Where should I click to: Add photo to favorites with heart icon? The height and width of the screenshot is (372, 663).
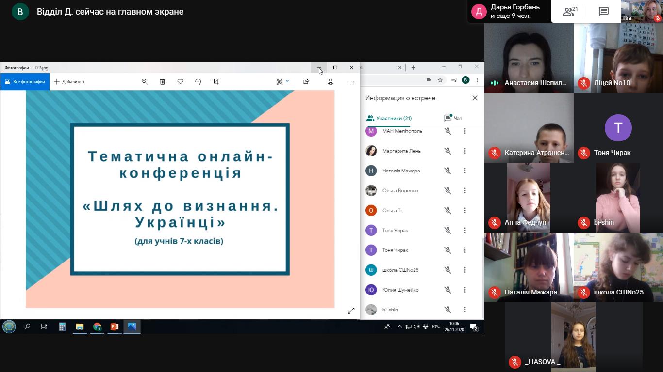click(180, 82)
